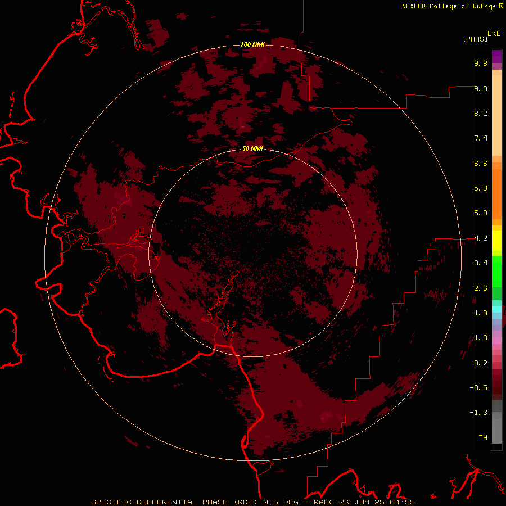Click the -0.5 scale value
This screenshot has height=506, width=506.
coord(478,388)
